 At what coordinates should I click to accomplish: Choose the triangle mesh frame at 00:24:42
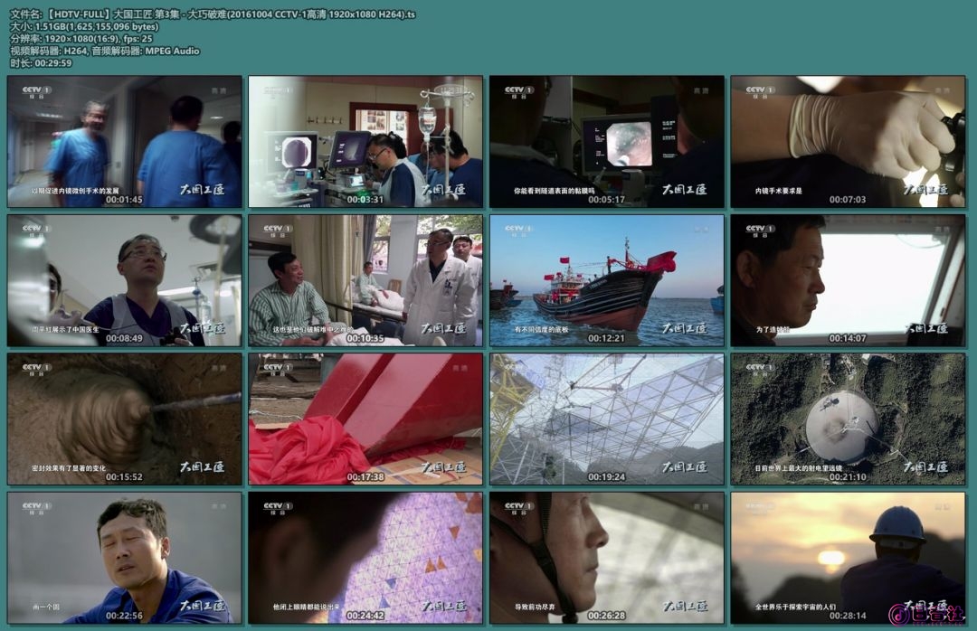coord(365,558)
